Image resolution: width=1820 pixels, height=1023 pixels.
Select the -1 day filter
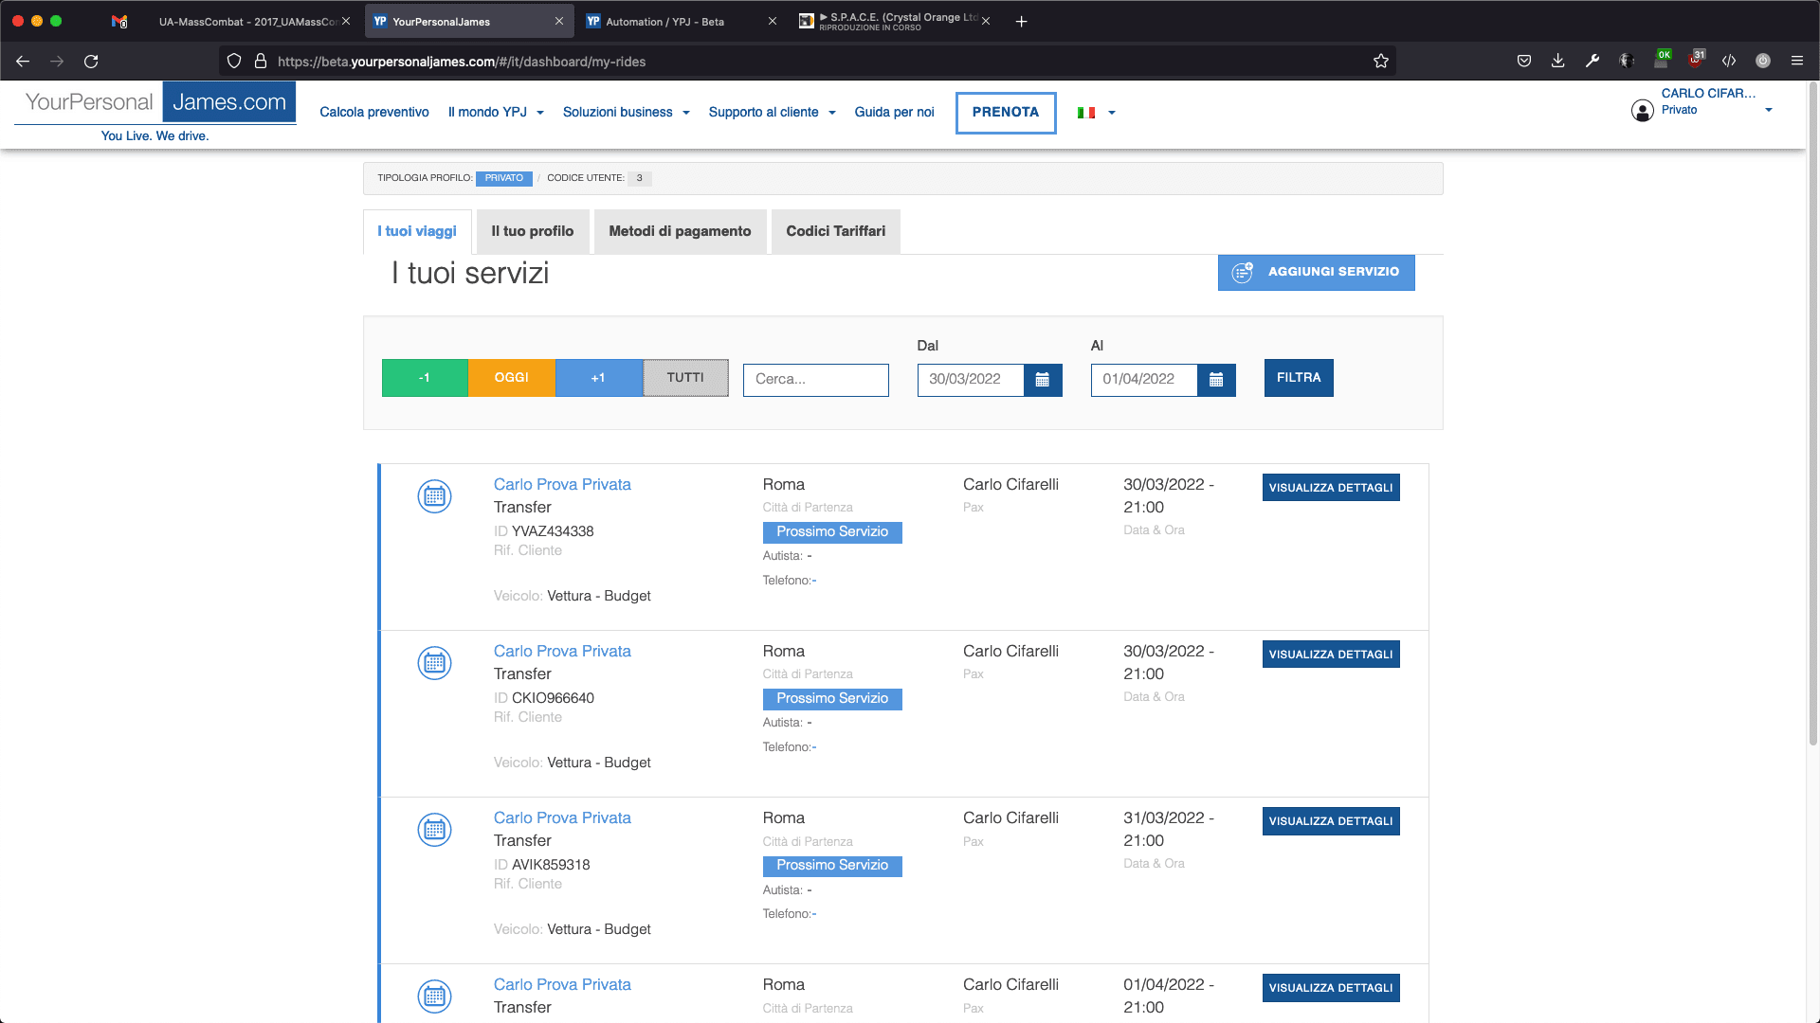(425, 378)
